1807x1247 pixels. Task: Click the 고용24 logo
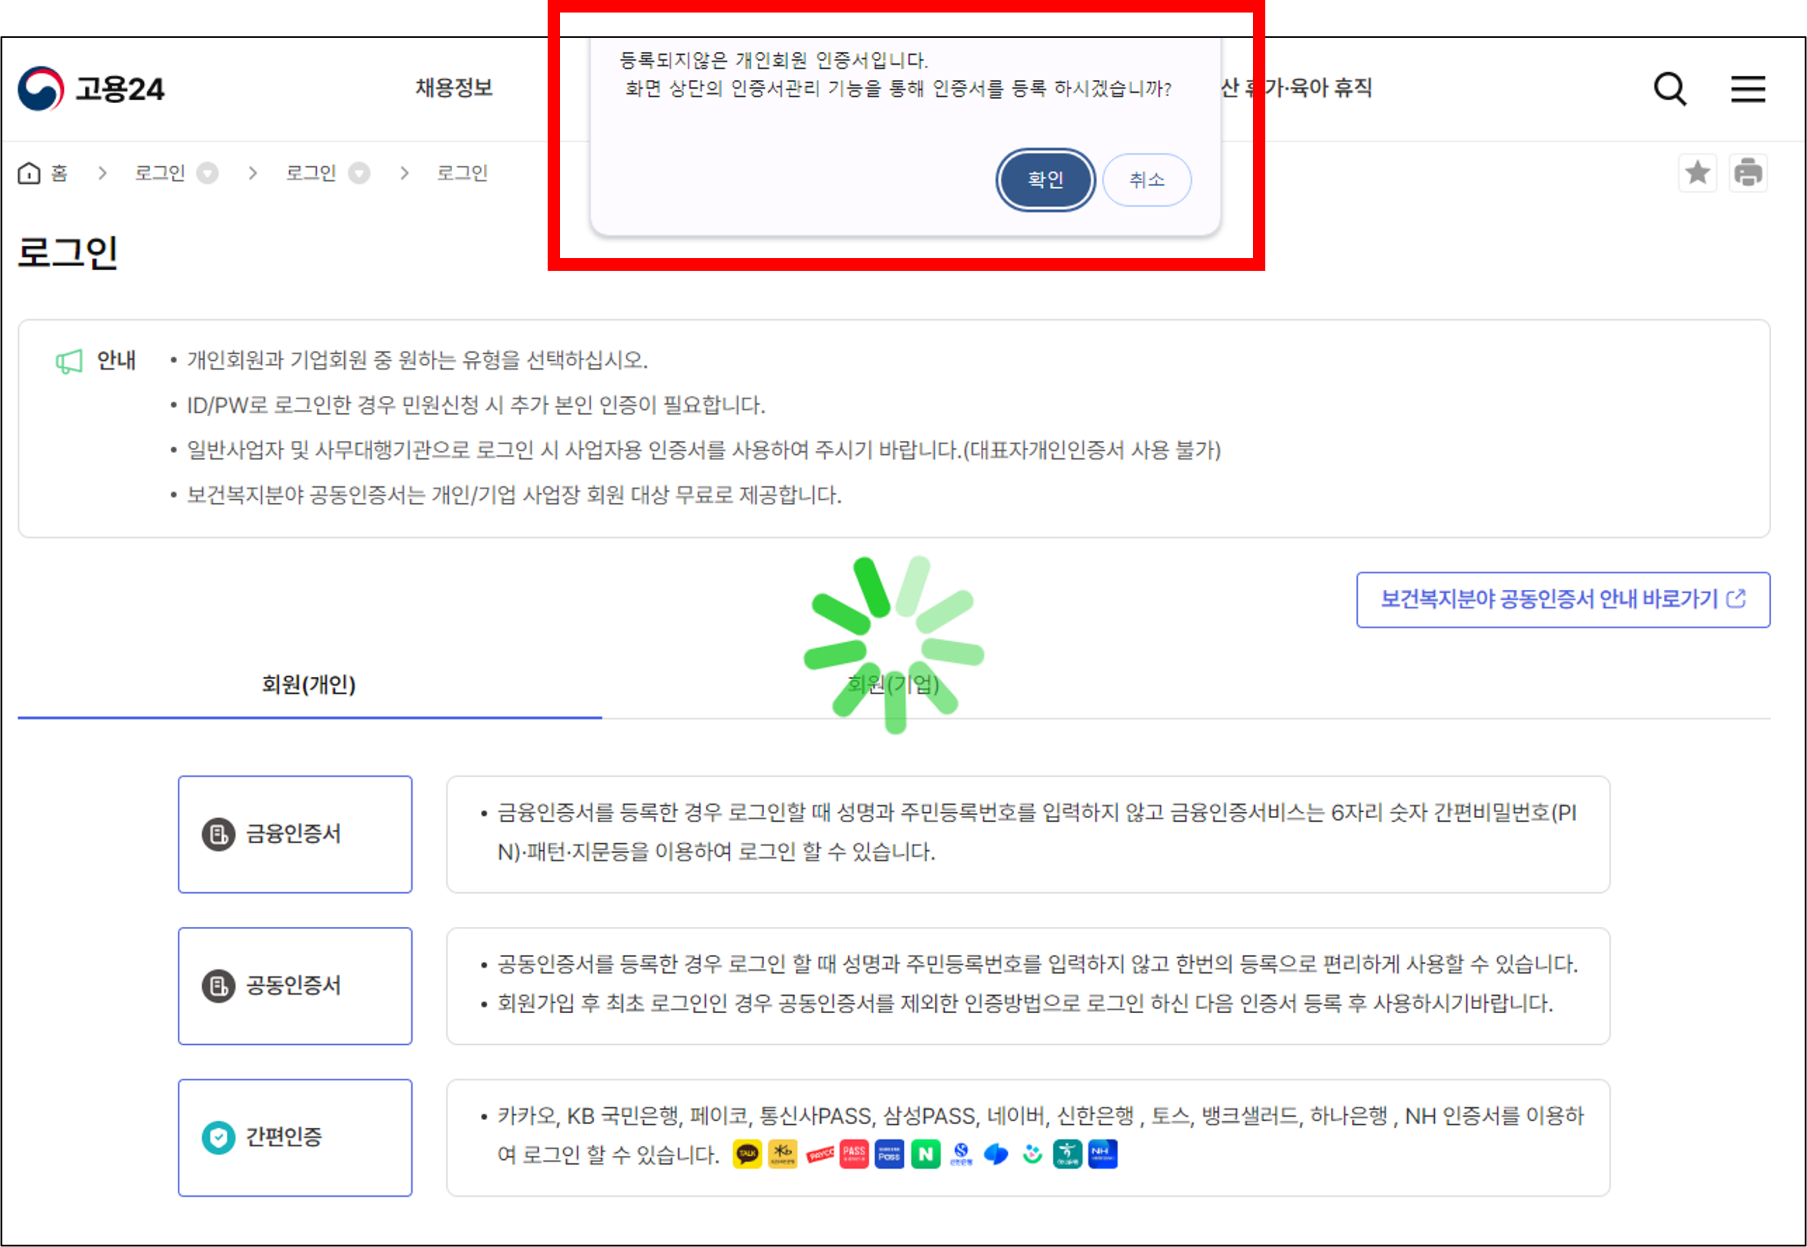[x=91, y=89]
